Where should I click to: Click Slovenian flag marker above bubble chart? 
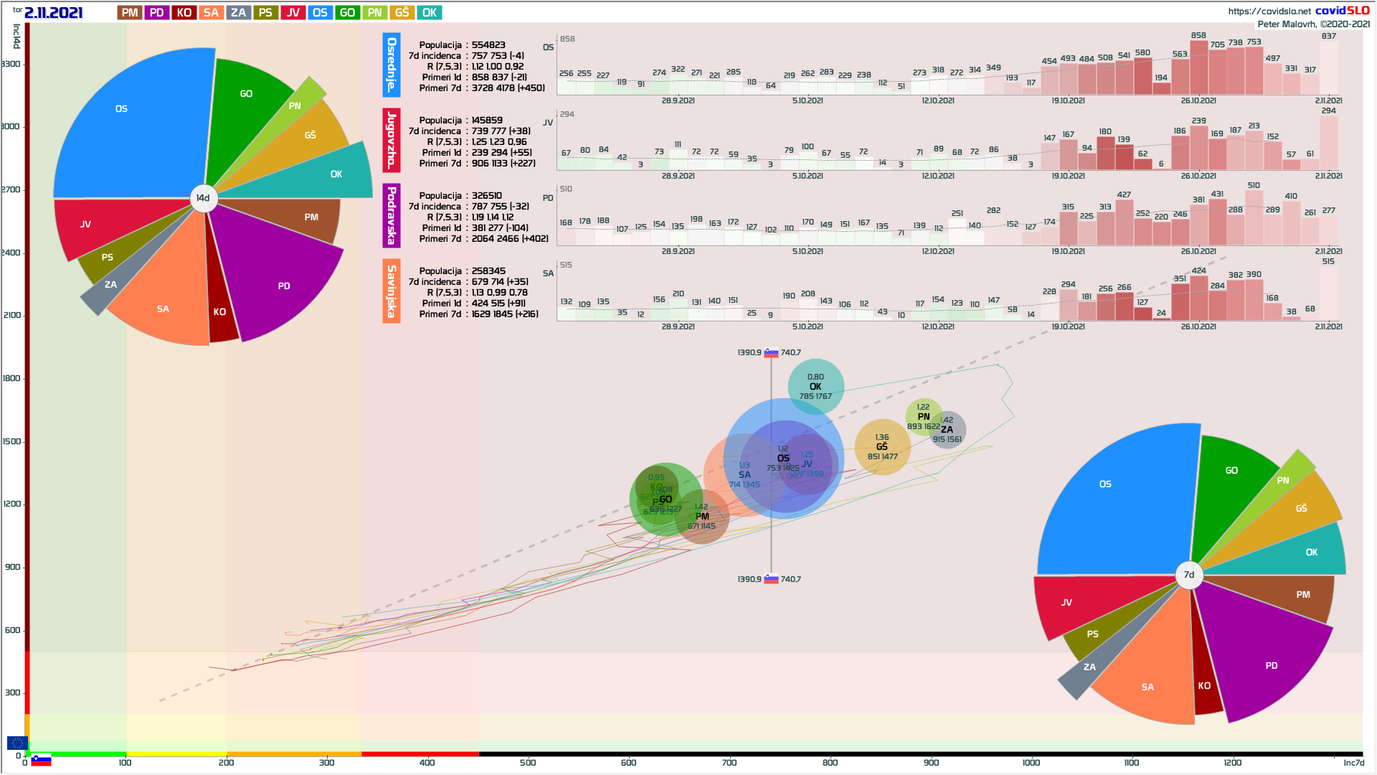771,353
